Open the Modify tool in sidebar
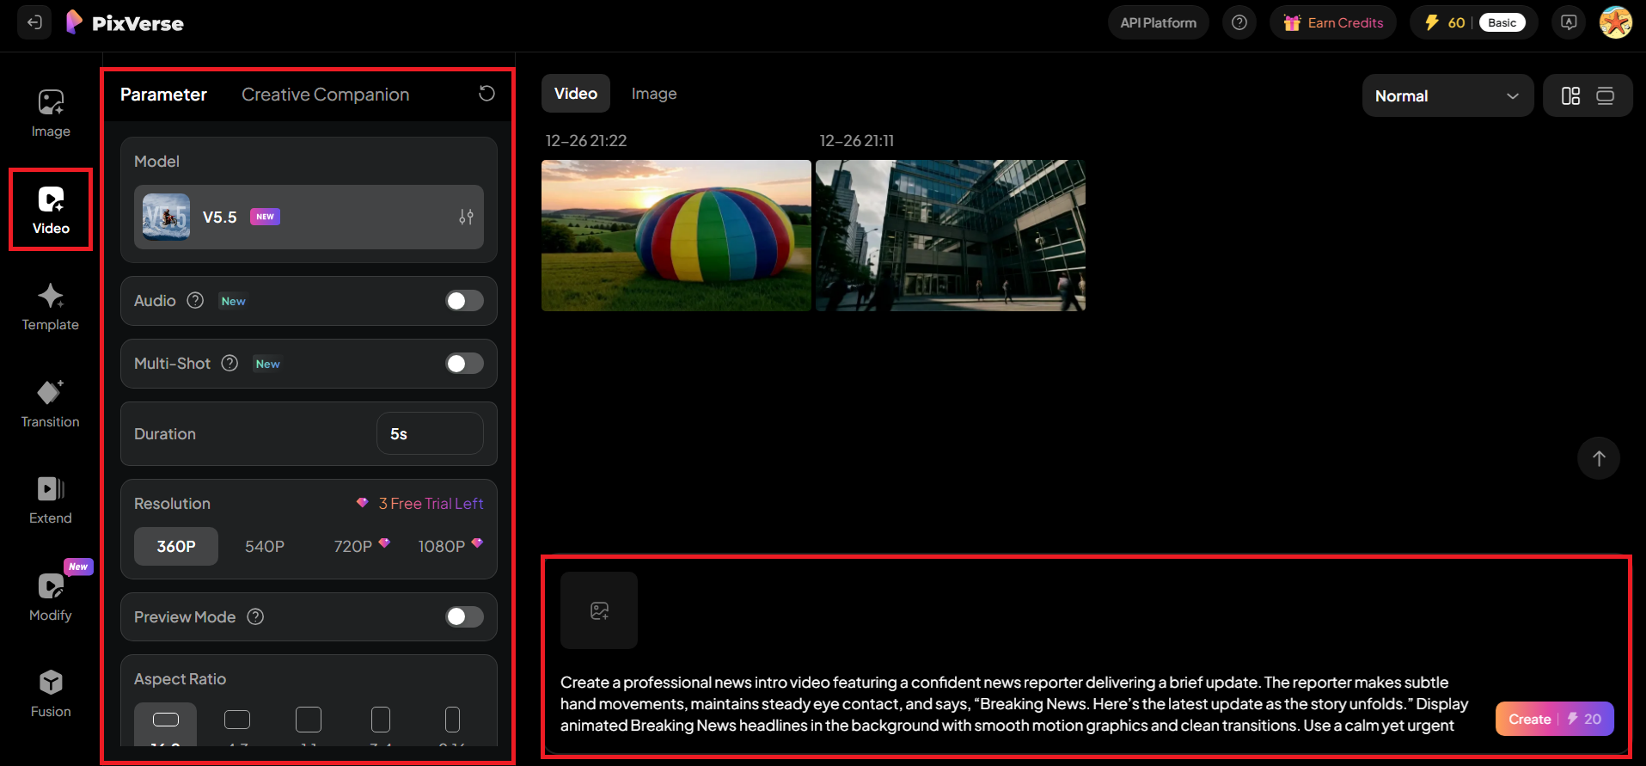The width and height of the screenshot is (1646, 766). [x=51, y=597]
